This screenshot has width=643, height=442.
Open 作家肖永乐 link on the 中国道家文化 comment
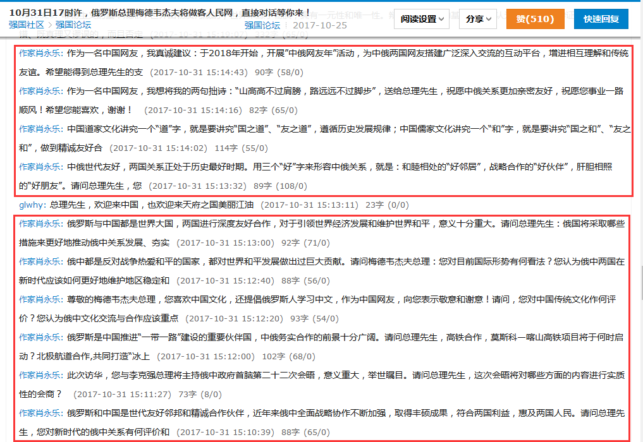tap(41, 129)
